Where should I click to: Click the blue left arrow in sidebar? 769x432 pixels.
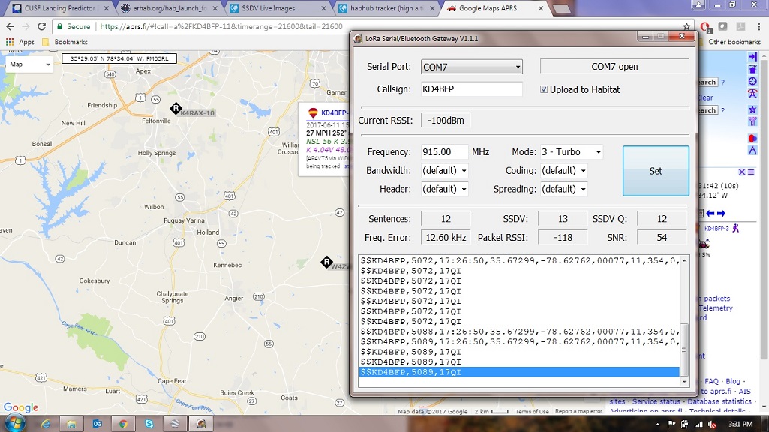click(710, 214)
